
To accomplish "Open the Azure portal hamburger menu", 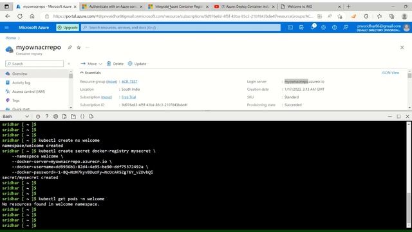I will pos(6,27).
